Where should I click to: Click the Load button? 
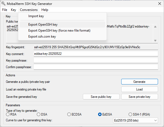[139, 89]
